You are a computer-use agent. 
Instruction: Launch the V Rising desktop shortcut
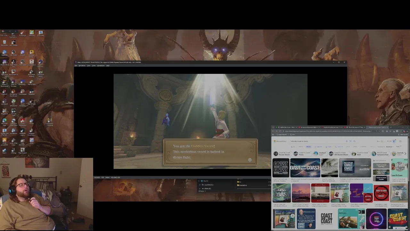(x=13, y=151)
